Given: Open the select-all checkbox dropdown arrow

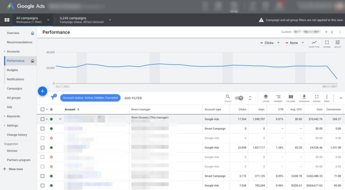Looking at the screenshot, I should point(47,109).
